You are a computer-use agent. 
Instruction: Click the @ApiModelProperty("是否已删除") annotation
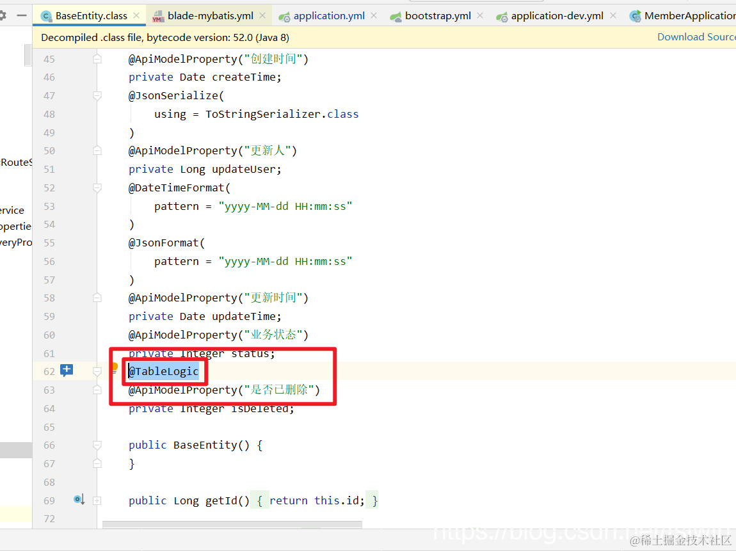[225, 390]
